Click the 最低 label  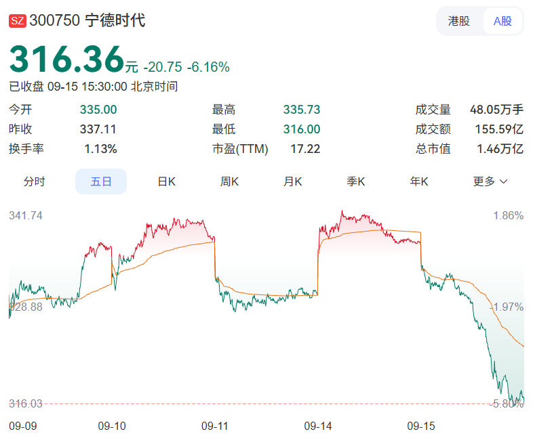224,129
